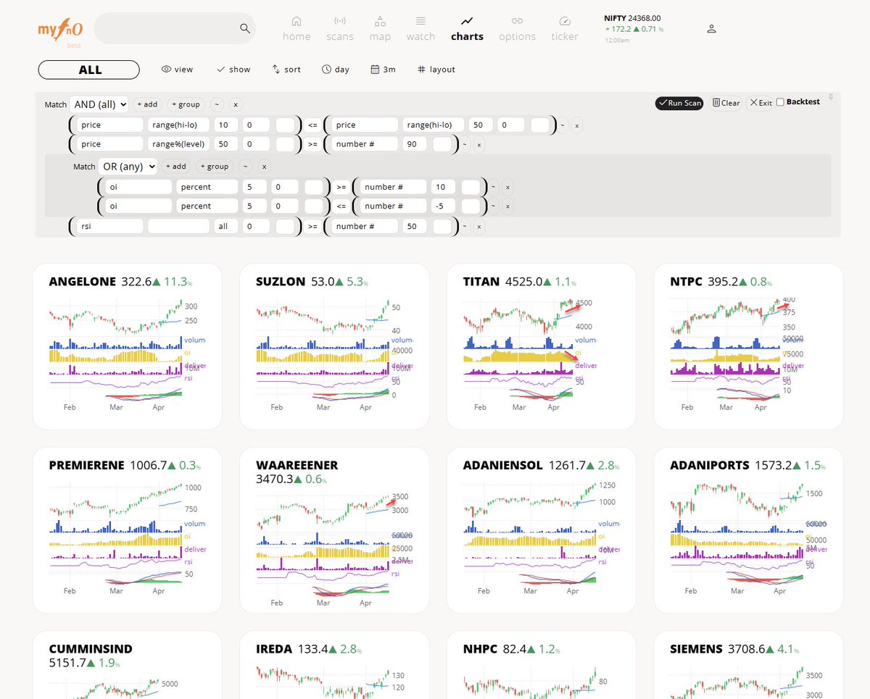Open the ADANIPORTS chart card
This screenshot has width=870, height=699.
click(x=748, y=530)
